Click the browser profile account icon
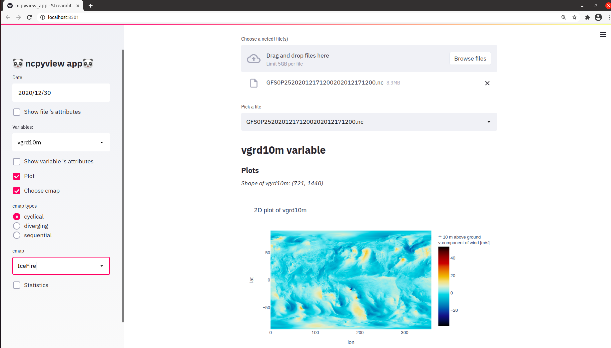This screenshot has width=611, height=348. point(598,17)
